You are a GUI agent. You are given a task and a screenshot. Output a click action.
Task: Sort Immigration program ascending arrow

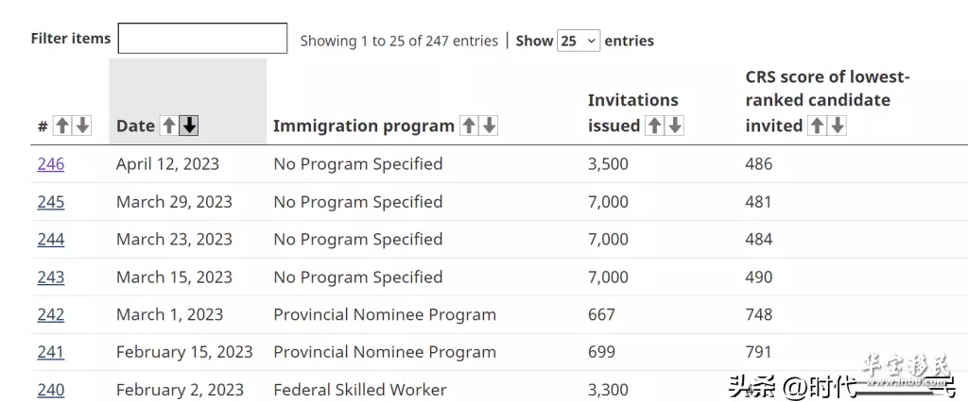pyautogui.click(x=469, y=126)
